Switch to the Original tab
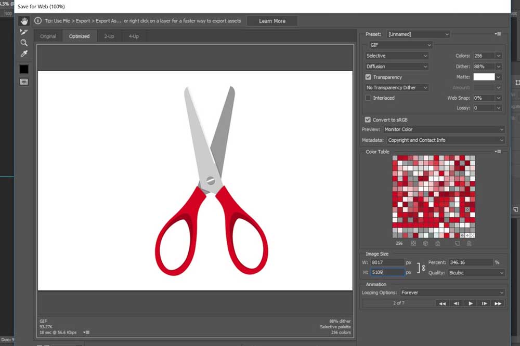Image resolution: width=520 pixels, height=346 pixels. click(x=48, y=36)
